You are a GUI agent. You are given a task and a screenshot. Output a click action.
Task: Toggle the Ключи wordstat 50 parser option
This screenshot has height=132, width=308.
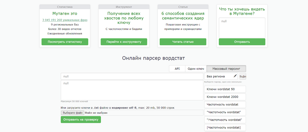pyautogui.click(x=225, y=89)
